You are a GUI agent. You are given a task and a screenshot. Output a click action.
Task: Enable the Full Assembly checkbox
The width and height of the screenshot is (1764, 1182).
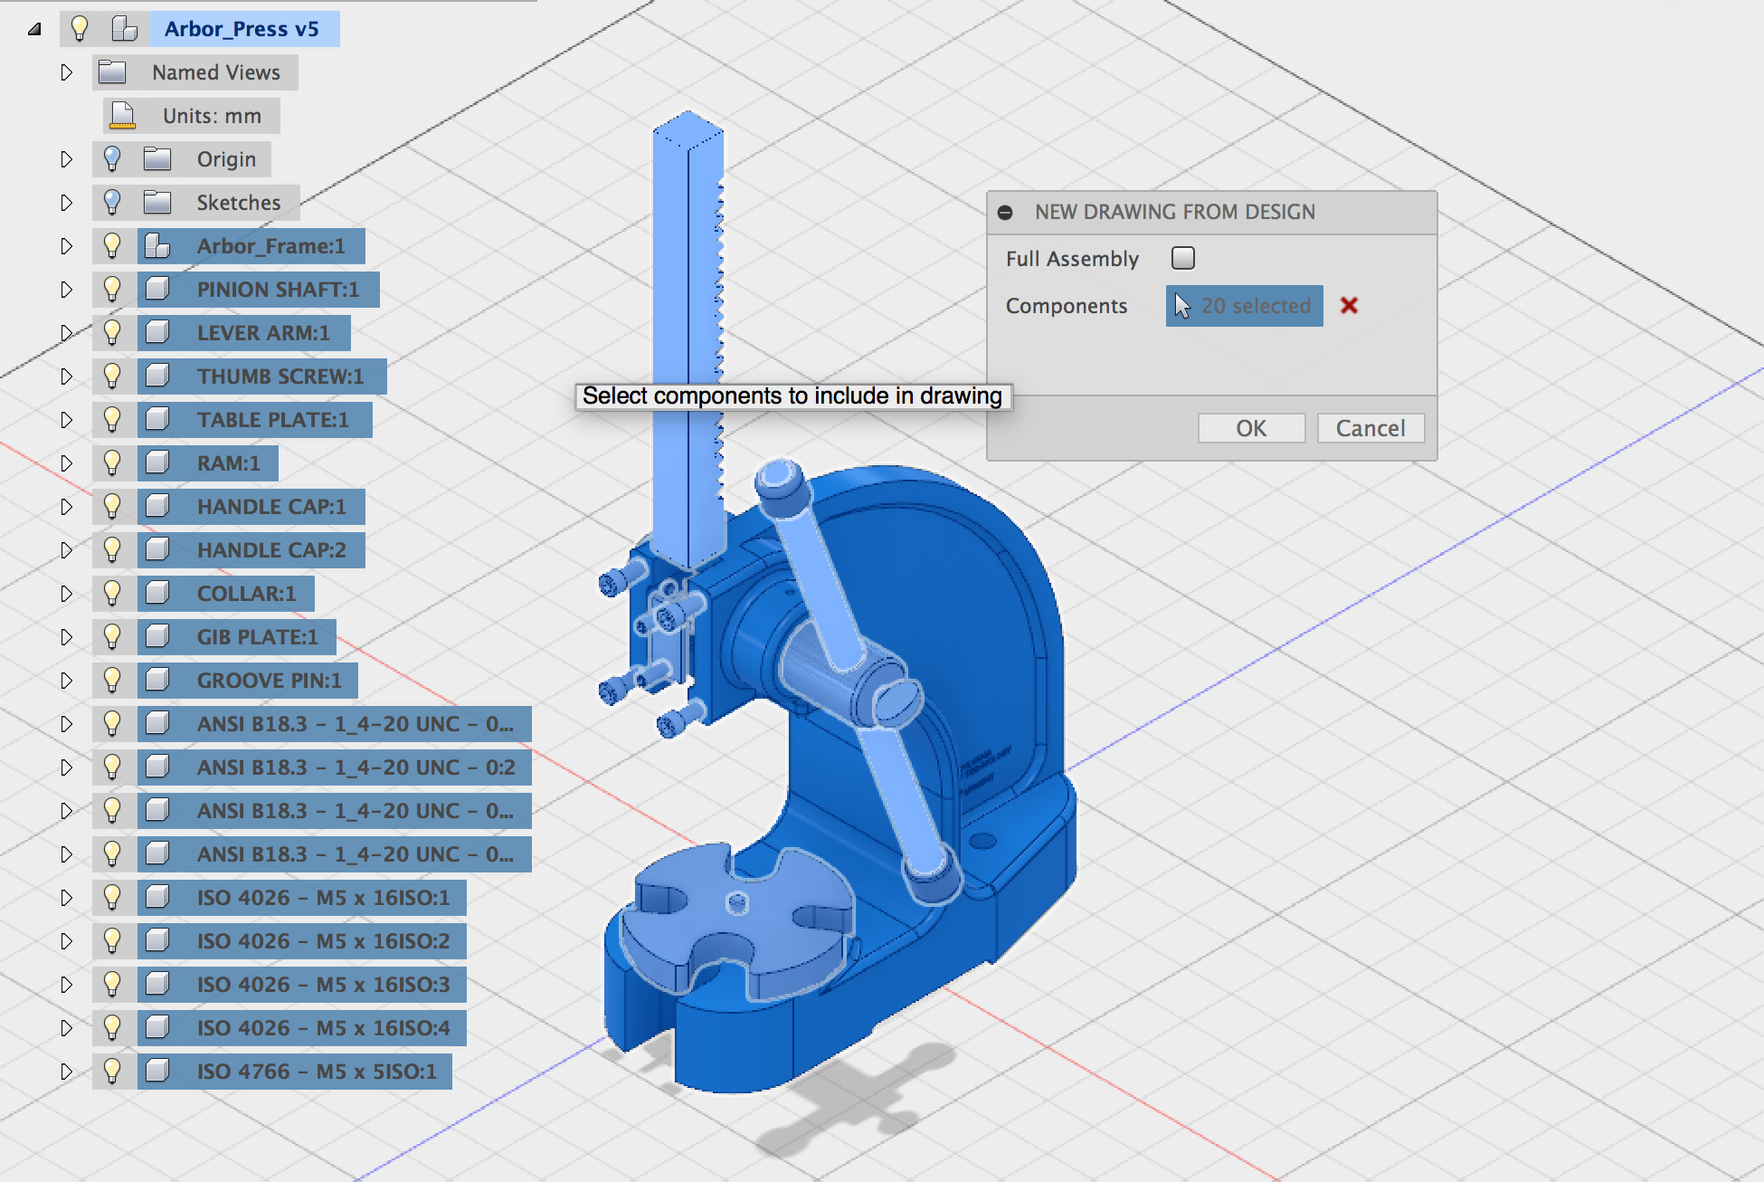point(1182,258)
